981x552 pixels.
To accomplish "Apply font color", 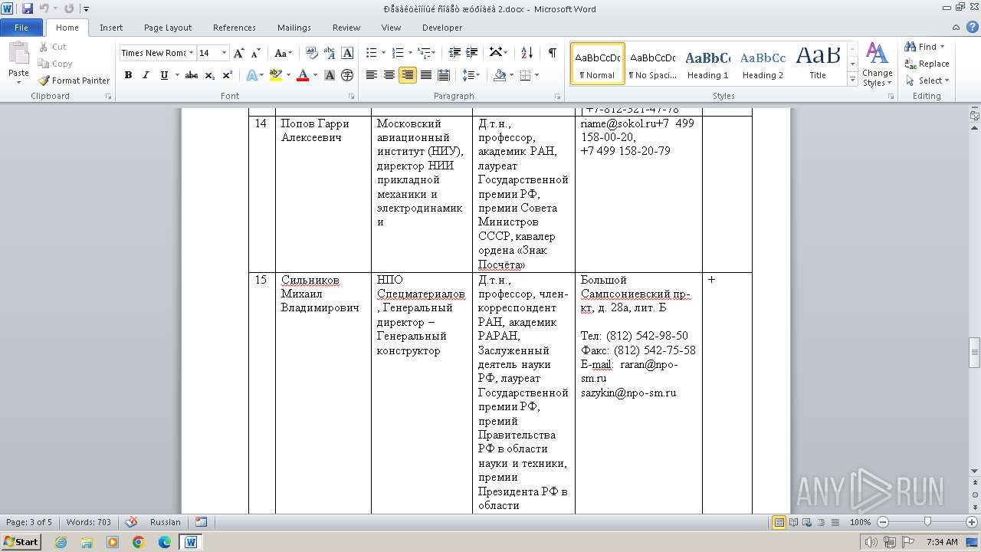I will (303, 75).
